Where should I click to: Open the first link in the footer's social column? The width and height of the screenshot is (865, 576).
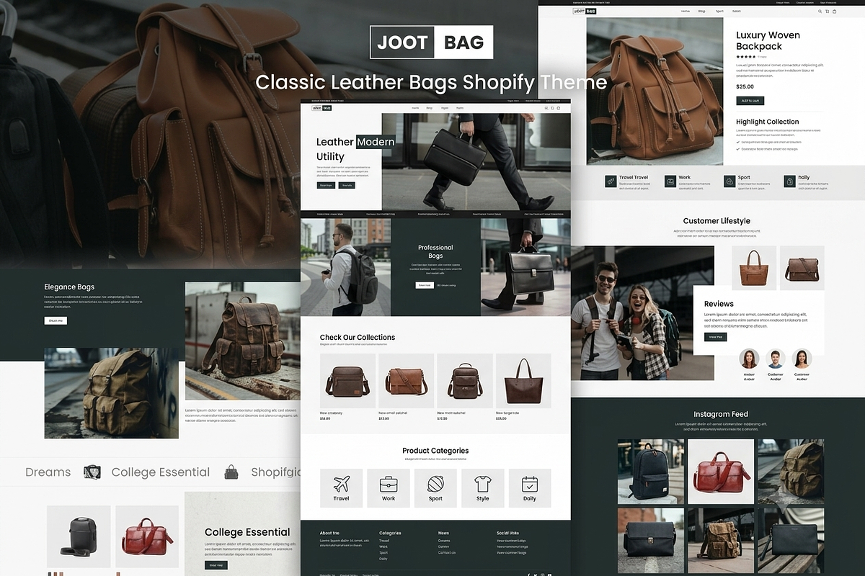pos(511,541)
